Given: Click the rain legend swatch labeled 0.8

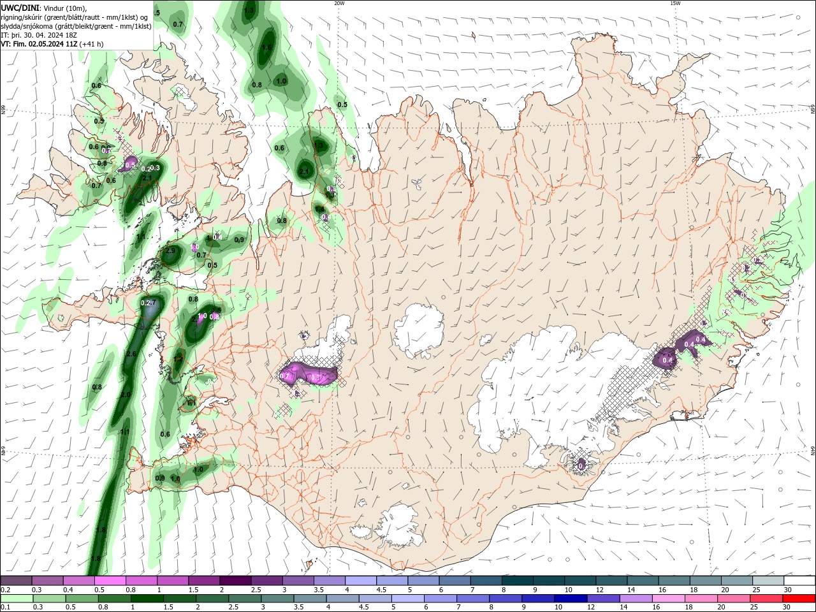Looking at the screenshot, I should [114, 599].
